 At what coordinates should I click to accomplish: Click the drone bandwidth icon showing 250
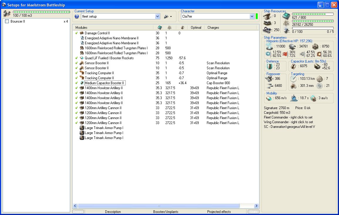267,30
